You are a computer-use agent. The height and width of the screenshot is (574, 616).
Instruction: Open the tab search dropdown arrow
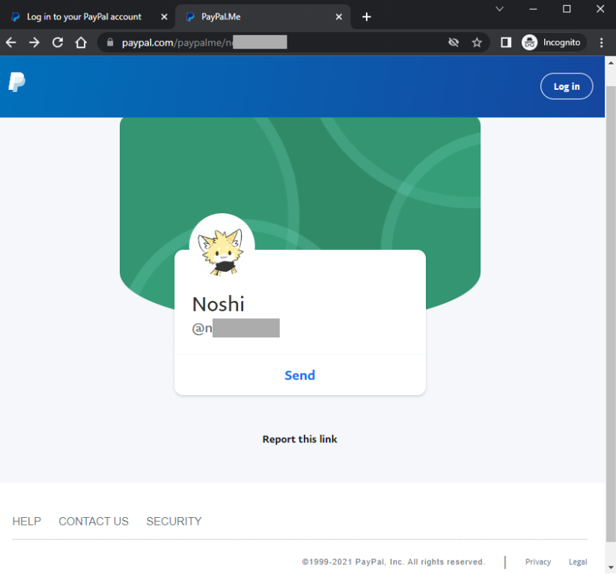(499, 9)
